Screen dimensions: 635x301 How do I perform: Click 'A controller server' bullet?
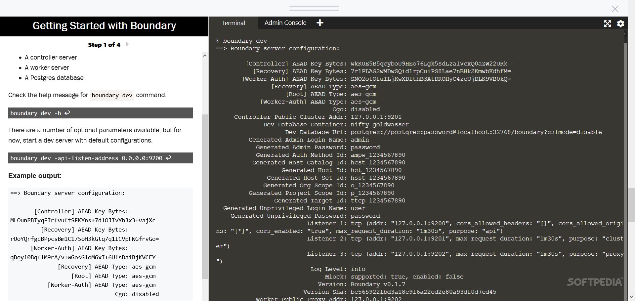click(51, 57)
